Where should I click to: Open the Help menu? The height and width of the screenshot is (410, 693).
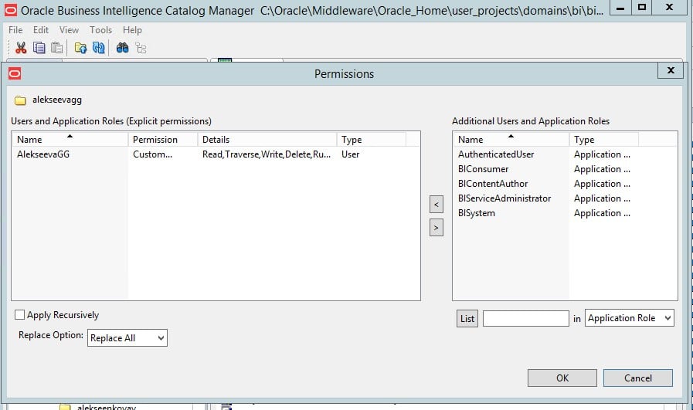pos(132,30)
